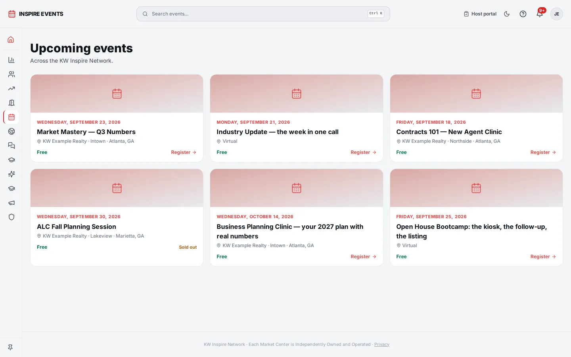Open the globe-like sidebar icon
This screenshot has width=571, height=357.
click(x=11, y=131)
